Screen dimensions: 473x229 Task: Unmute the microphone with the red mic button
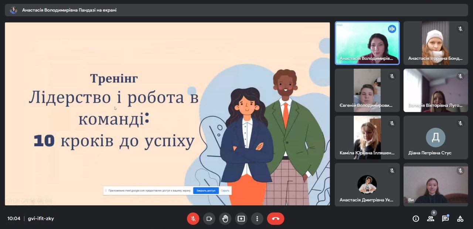pyautogui.click(x=193, y=219)
